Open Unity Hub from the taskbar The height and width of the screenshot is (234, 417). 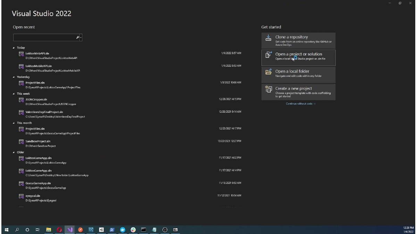(101, 229)
